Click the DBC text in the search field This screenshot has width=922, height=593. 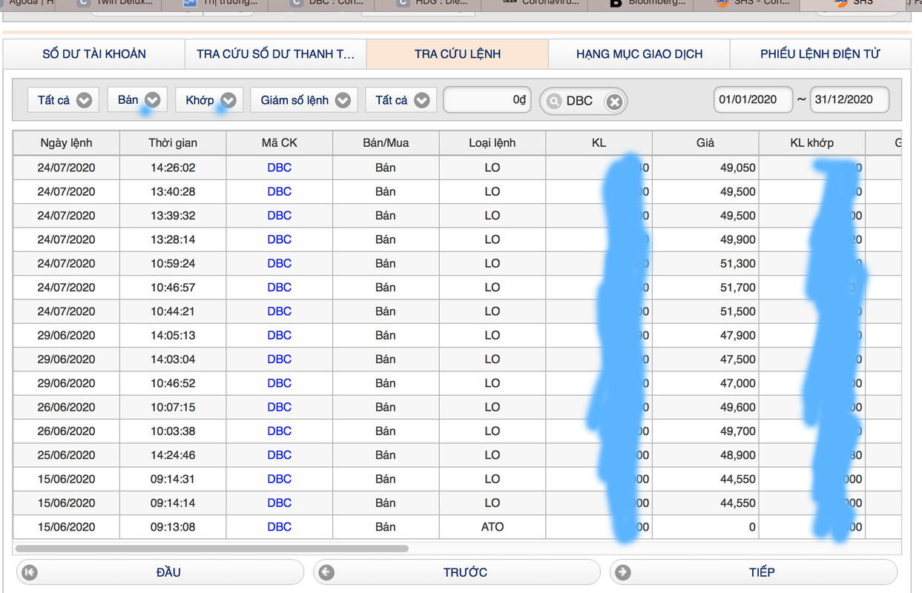click(x=579, y=101)
